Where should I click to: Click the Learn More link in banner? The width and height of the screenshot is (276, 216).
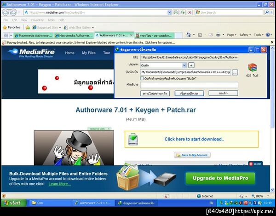point(60,184)
